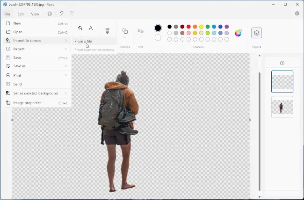Viewport: 304px width, 200px height.
Task: Click the Image properties icon
Action: pos(8,103)
